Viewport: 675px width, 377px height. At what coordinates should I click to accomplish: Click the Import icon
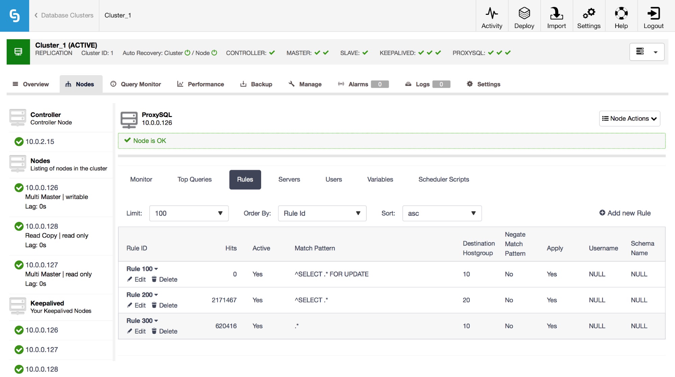[x=556, y=18]
